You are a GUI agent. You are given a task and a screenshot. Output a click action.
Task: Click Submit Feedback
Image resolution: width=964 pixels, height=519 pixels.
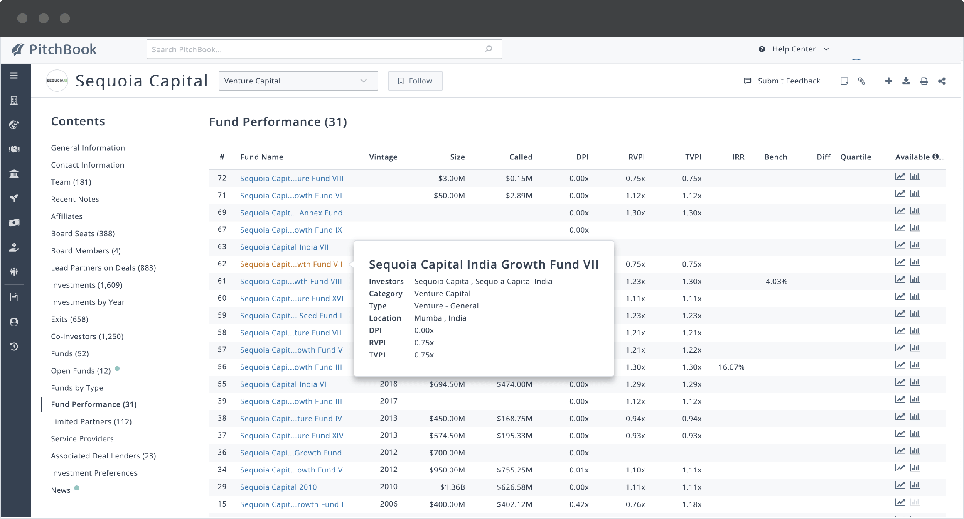782,81
